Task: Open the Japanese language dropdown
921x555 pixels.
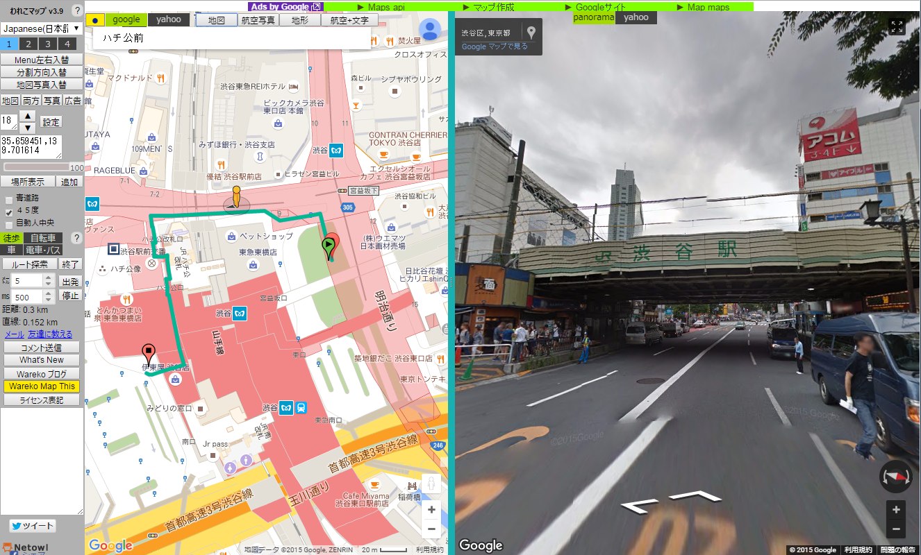Action: [x=42, y=28]
